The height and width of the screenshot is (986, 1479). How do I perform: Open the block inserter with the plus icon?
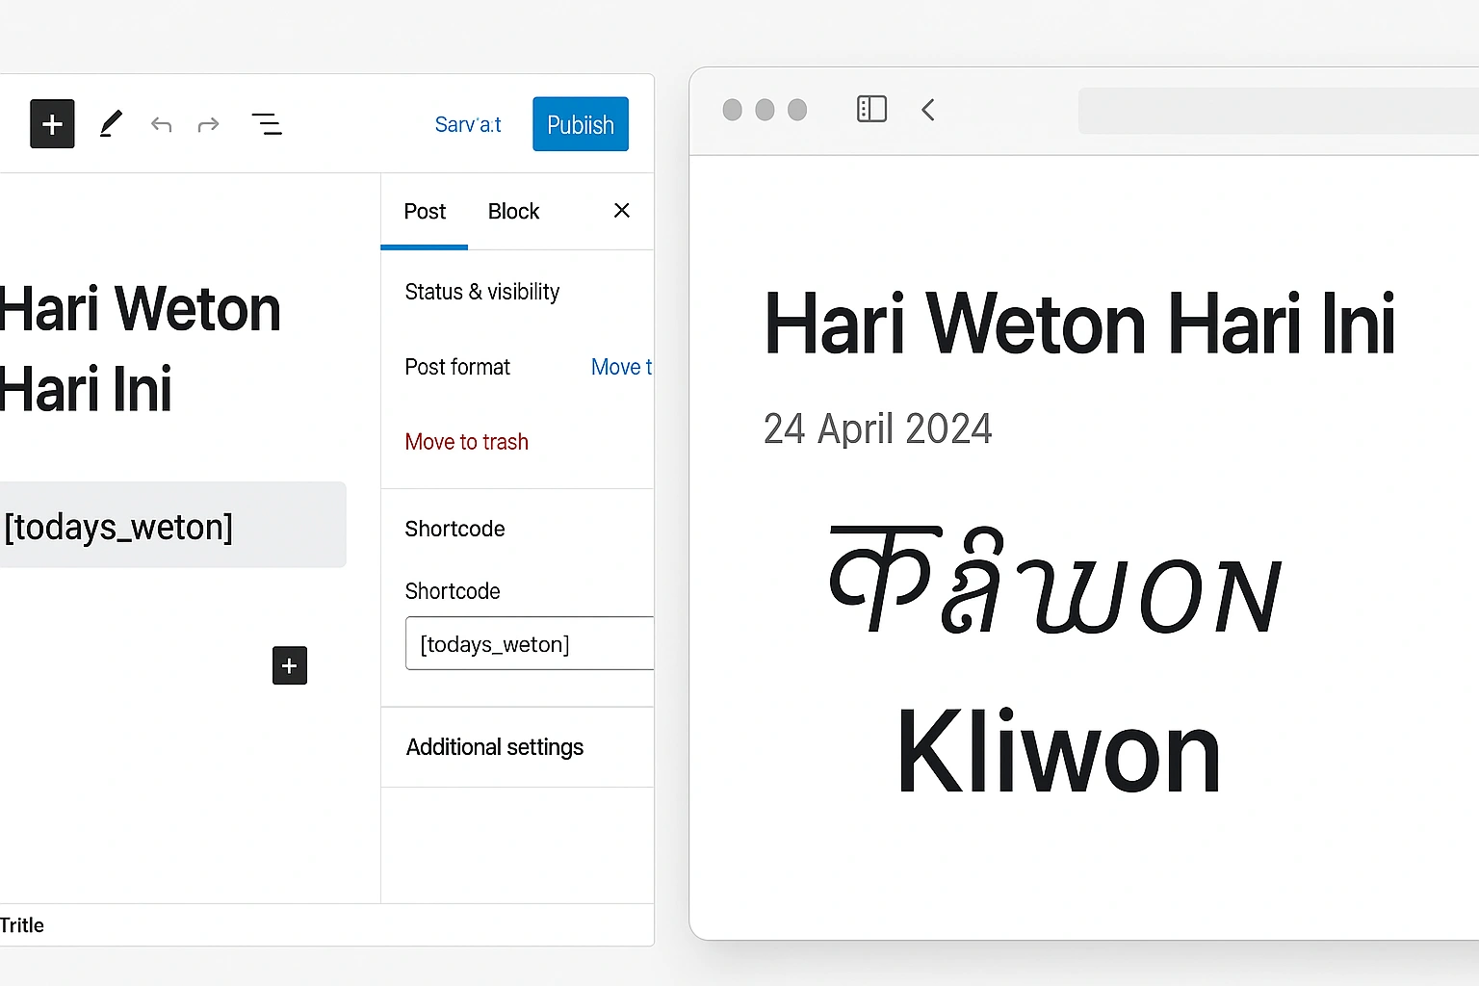51,123
